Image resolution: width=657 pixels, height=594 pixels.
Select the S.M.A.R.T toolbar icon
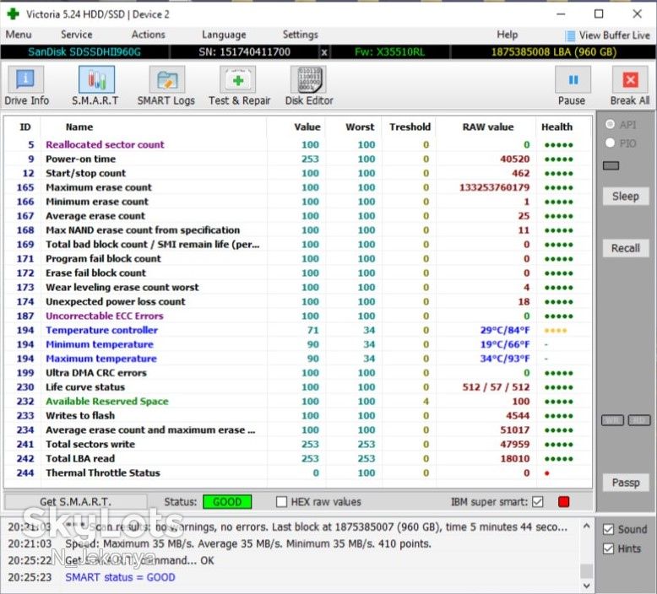[96, 79]
